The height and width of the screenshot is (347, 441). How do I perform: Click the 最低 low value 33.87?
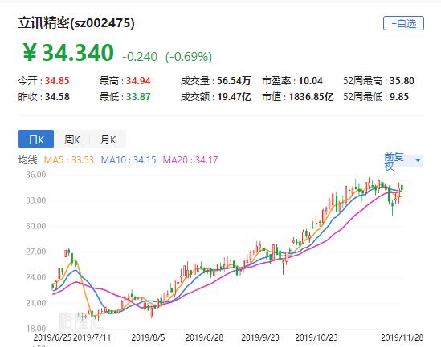[138, 97]
